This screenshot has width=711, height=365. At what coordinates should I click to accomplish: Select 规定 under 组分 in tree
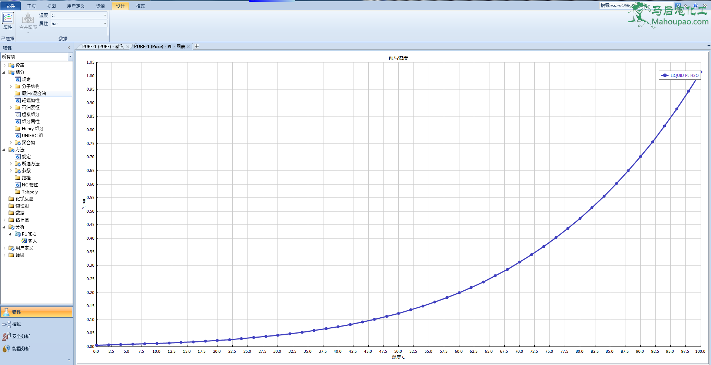[x=26, y=80]
